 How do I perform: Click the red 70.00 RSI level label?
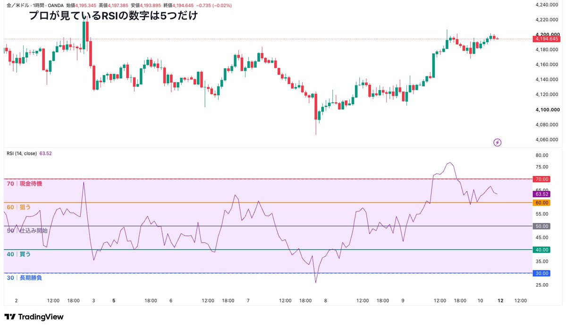point(541,179)
